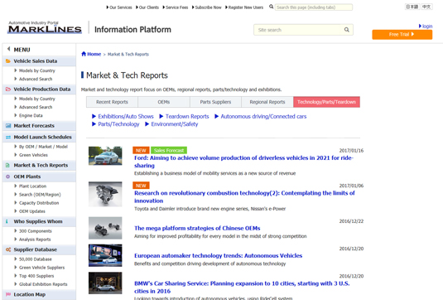Click the European autonomous vehicles thumbnail
443x300 pixels.
105,255
